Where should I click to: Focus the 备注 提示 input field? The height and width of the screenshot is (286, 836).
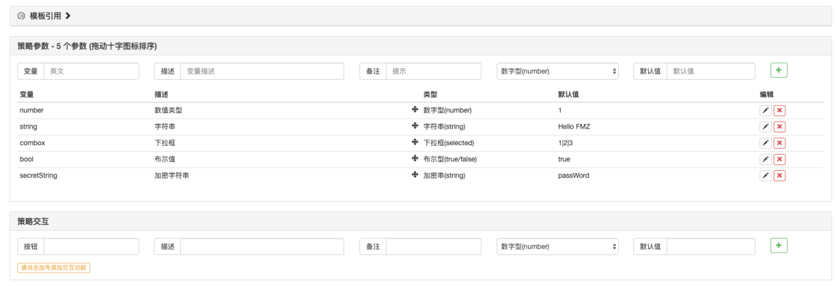(x=433, y=71)
